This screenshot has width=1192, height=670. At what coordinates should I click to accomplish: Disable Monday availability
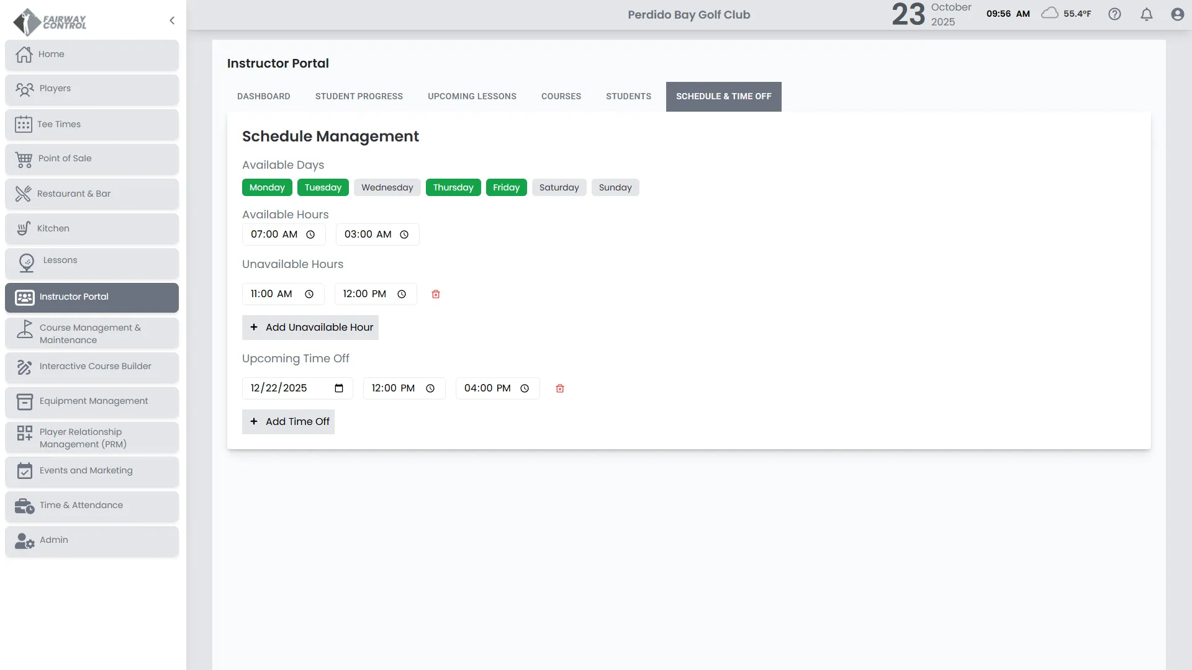click(267, 187)
